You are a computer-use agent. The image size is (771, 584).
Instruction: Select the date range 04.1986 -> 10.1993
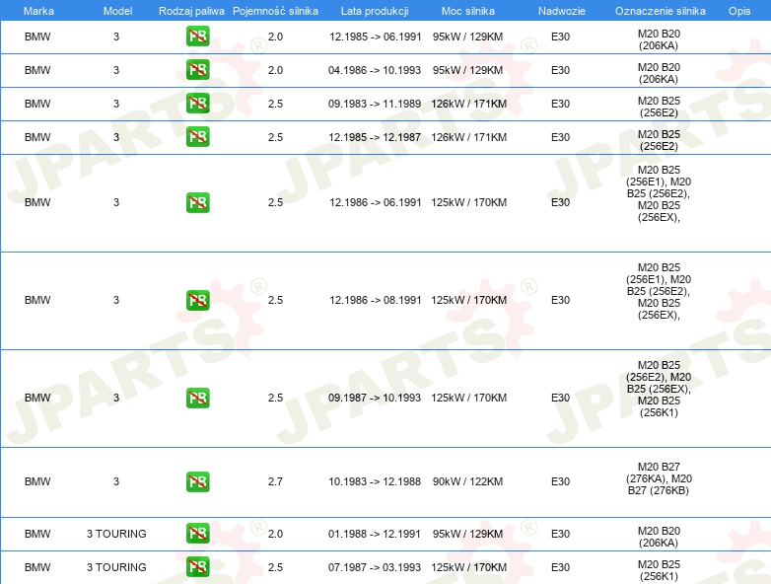[x=375, y=70]
